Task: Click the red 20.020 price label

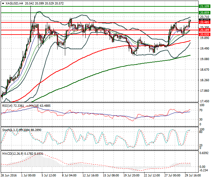Action: point(205,35)
